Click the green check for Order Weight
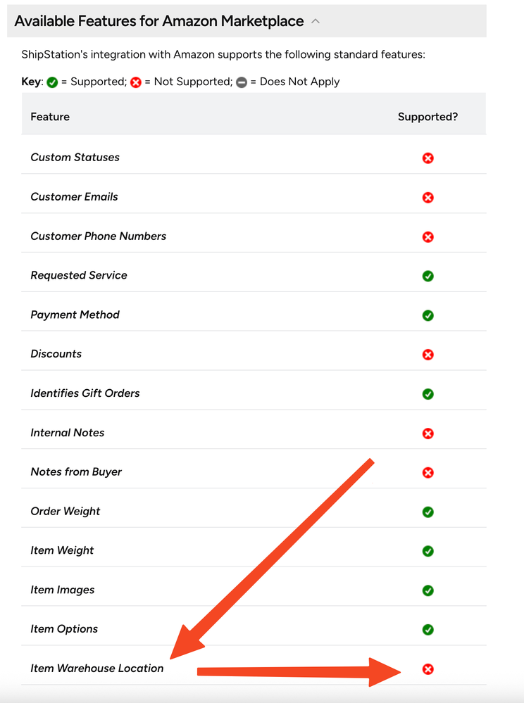The height and width of the screenshot is (703, 524). point(428,512)
